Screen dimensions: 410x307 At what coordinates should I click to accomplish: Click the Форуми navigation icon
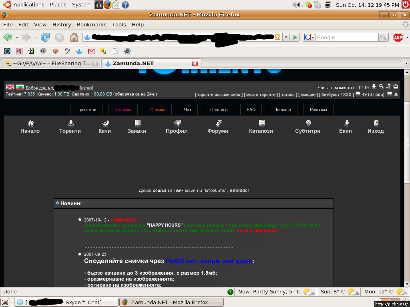click(218, 123)
